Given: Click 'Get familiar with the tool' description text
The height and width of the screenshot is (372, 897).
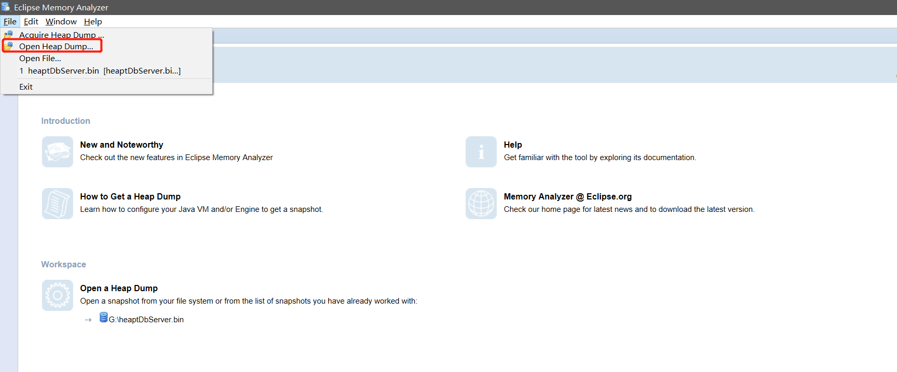Looking at the screenshot, I should [600, 158].
